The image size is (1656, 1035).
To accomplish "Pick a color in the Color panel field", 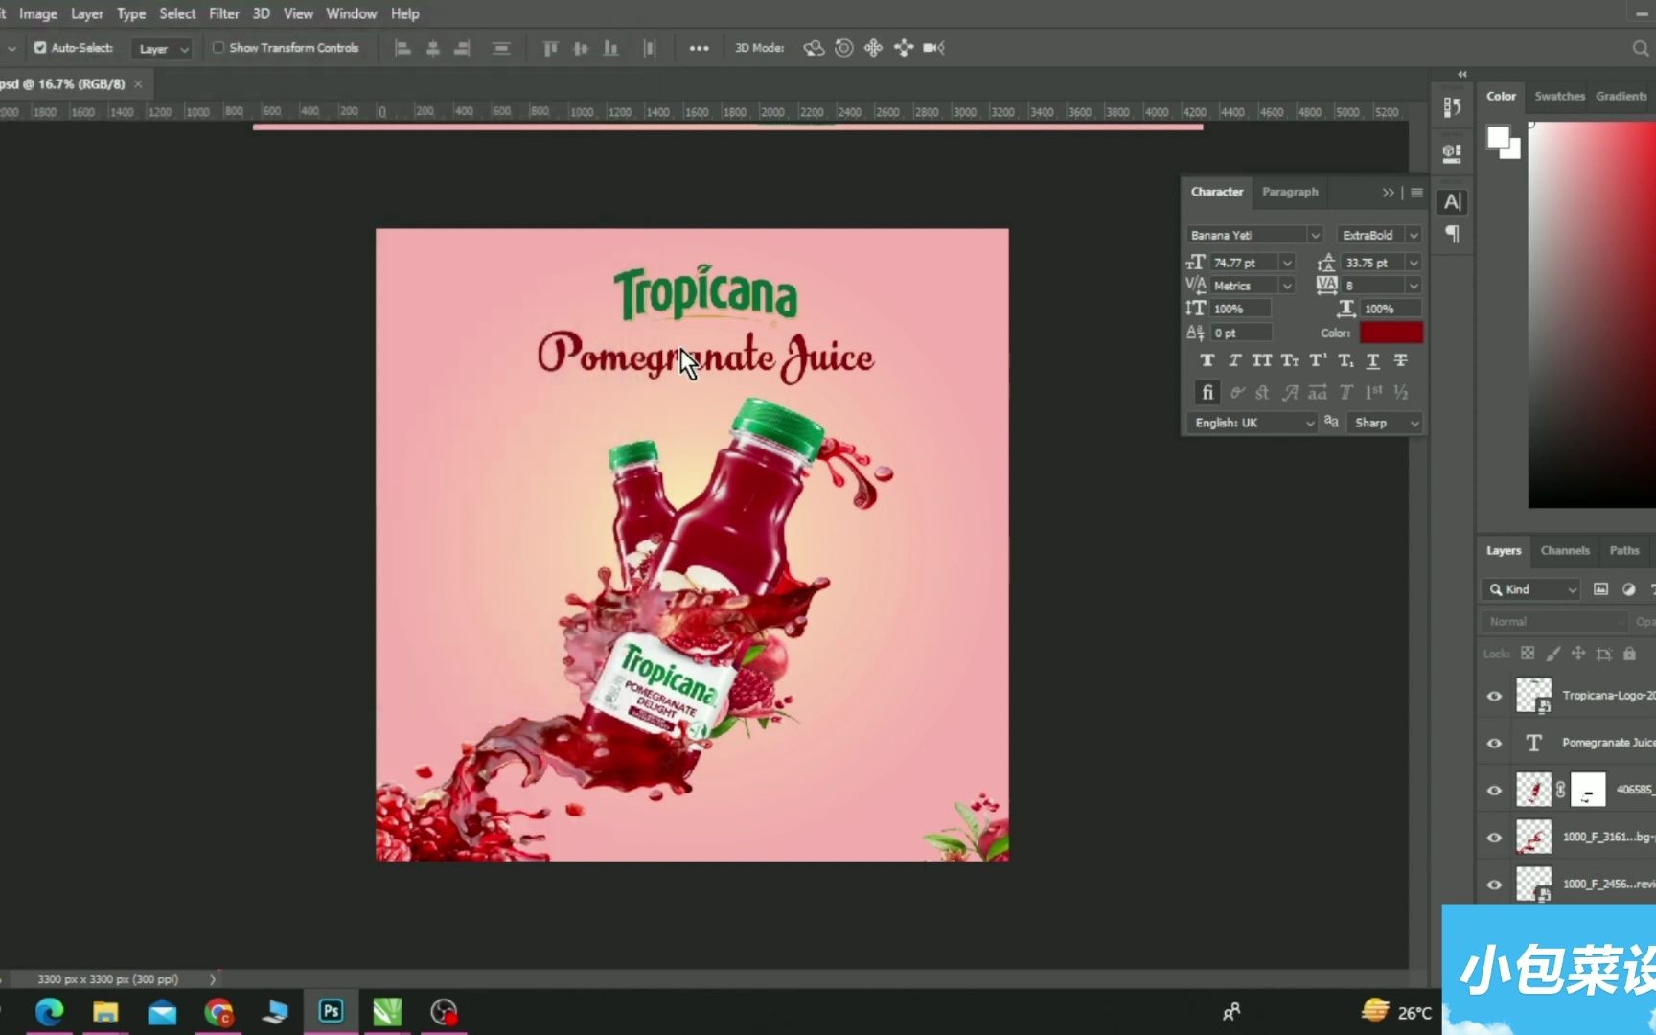I will 1592,314.
